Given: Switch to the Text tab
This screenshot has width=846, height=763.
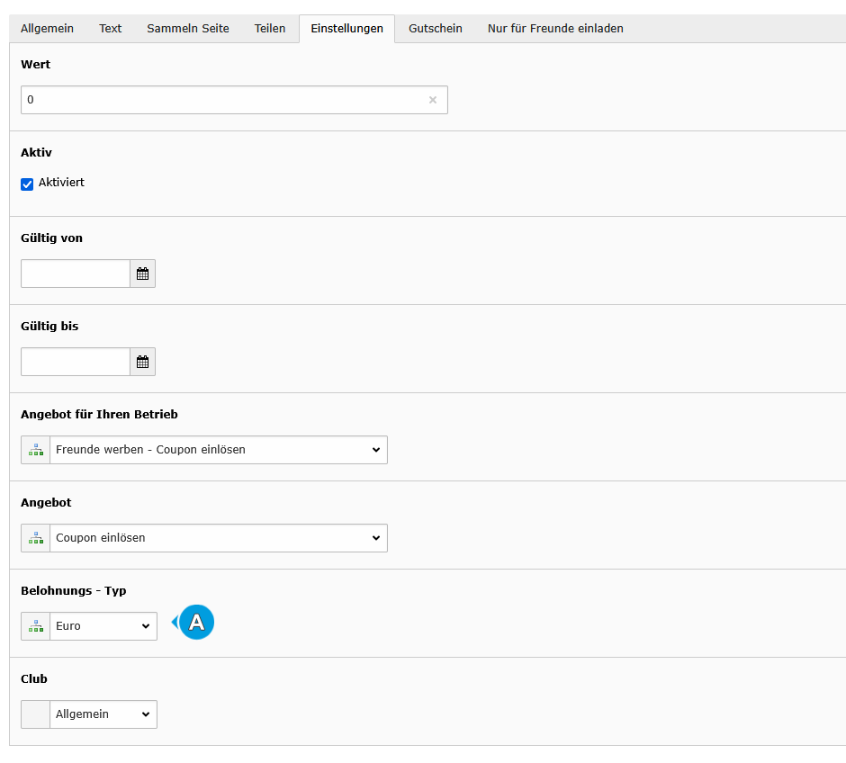Looking at the screenshot, I should (x=110, y=29).
